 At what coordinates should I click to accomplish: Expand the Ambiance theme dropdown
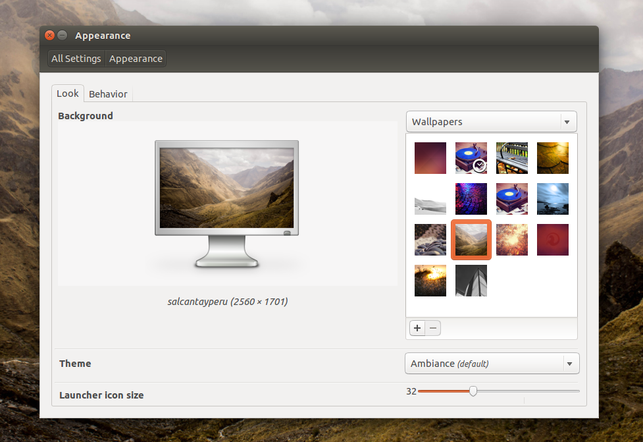492,364
